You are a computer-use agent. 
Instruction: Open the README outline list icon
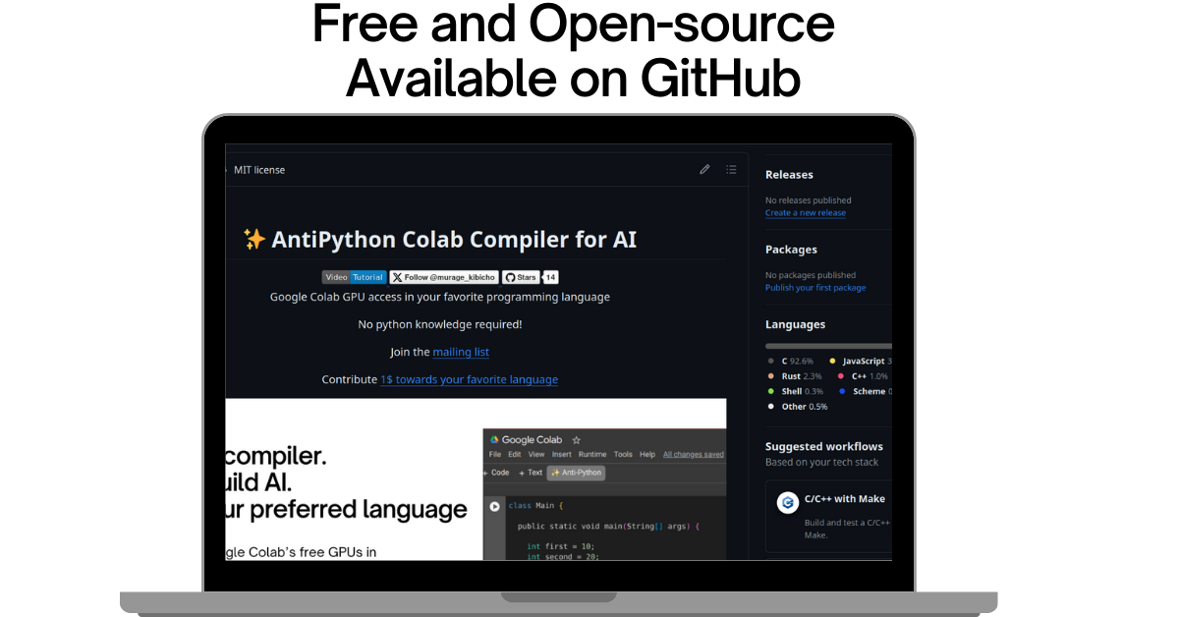(x=731, y=169)
